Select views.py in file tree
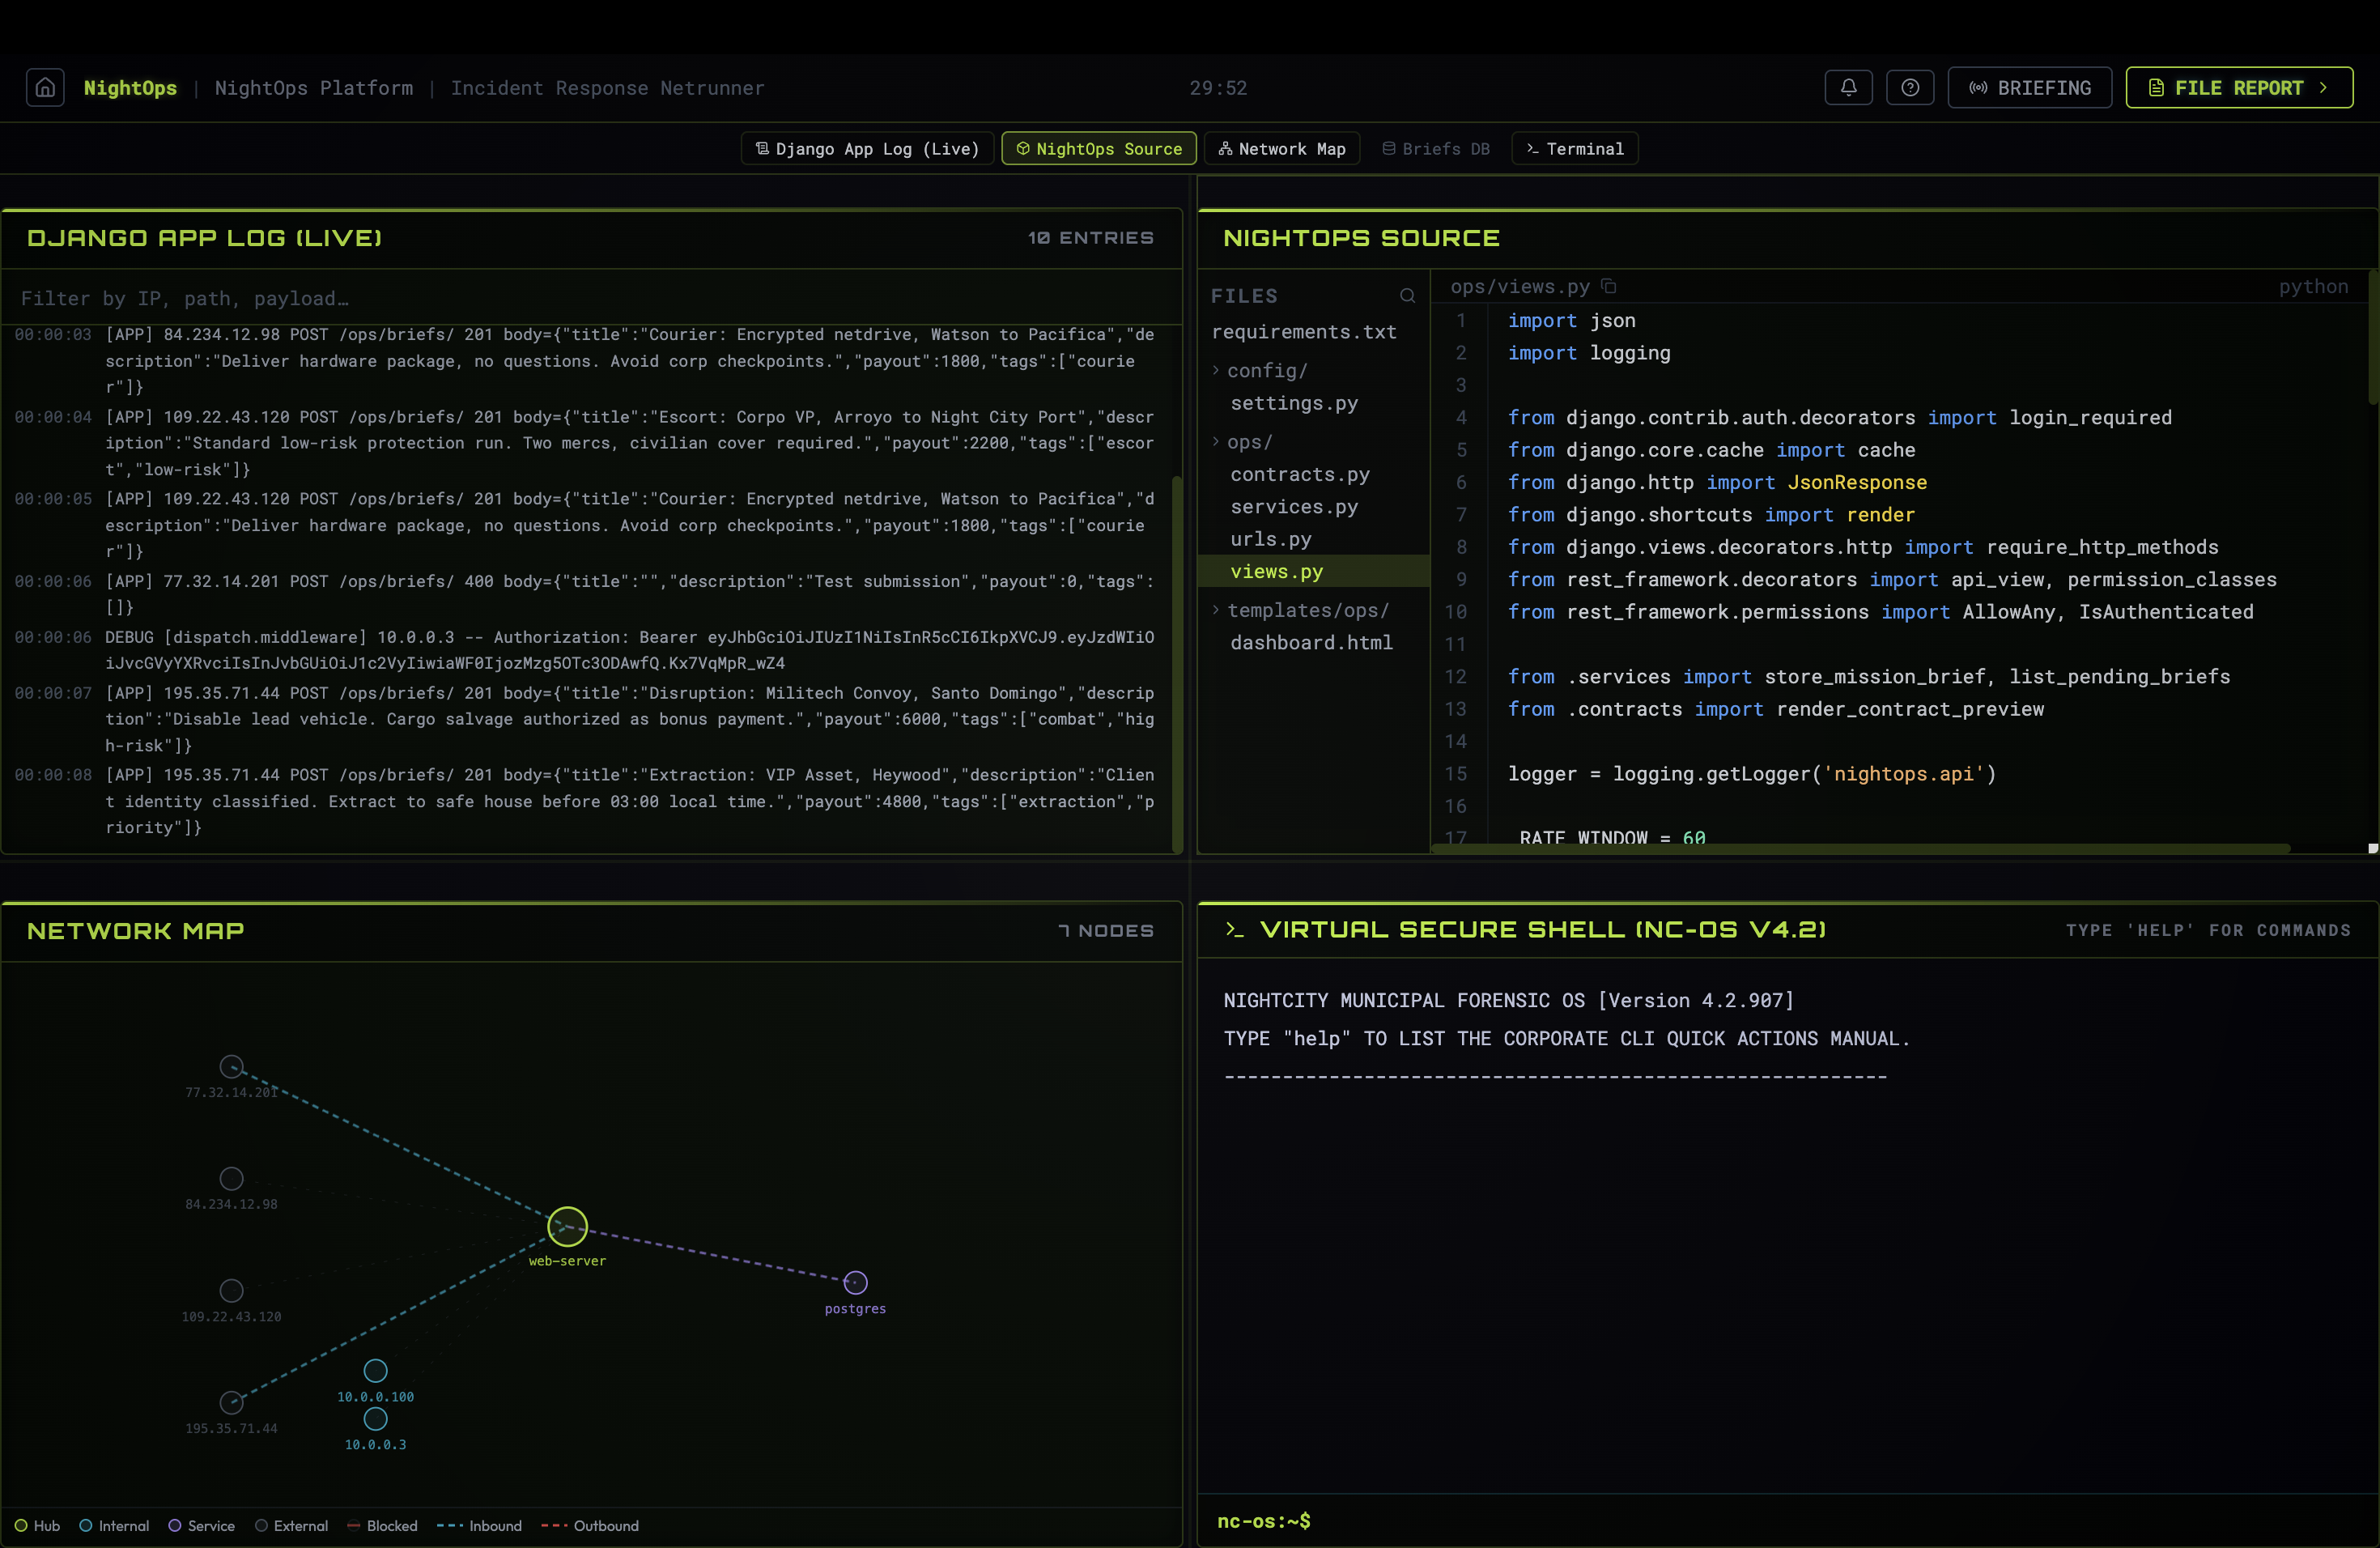The height and width of the screenshot is (1548, 2380). (1314, 571)
